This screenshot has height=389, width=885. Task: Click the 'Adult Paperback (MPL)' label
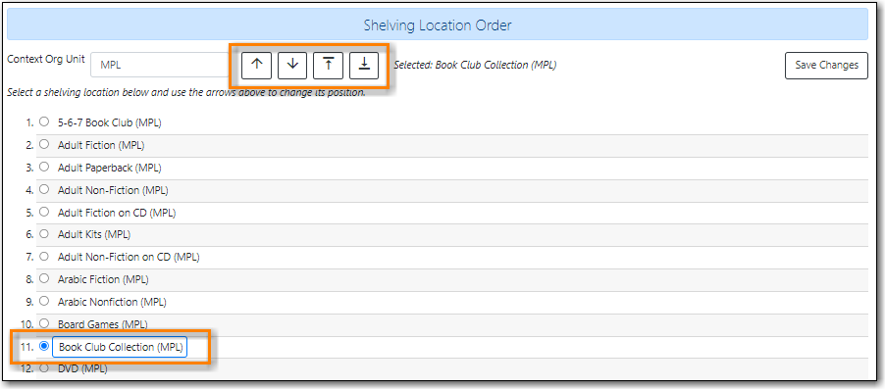(110, 168)
